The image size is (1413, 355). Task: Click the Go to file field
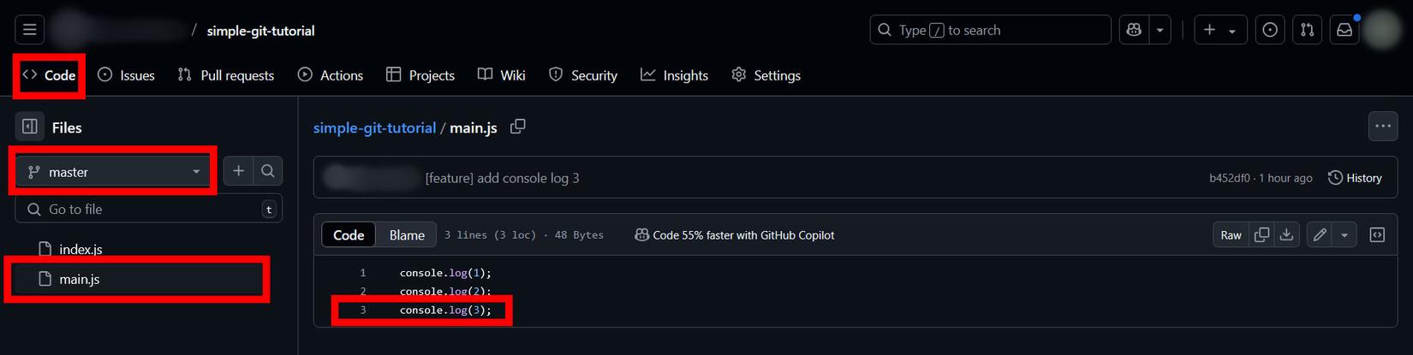tap(149, 209)
